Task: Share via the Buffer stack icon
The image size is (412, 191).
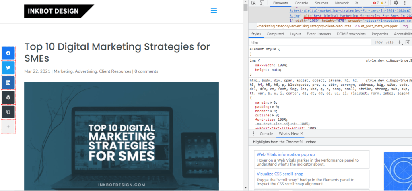Action: pyautogui.click(x=8, y=98)
